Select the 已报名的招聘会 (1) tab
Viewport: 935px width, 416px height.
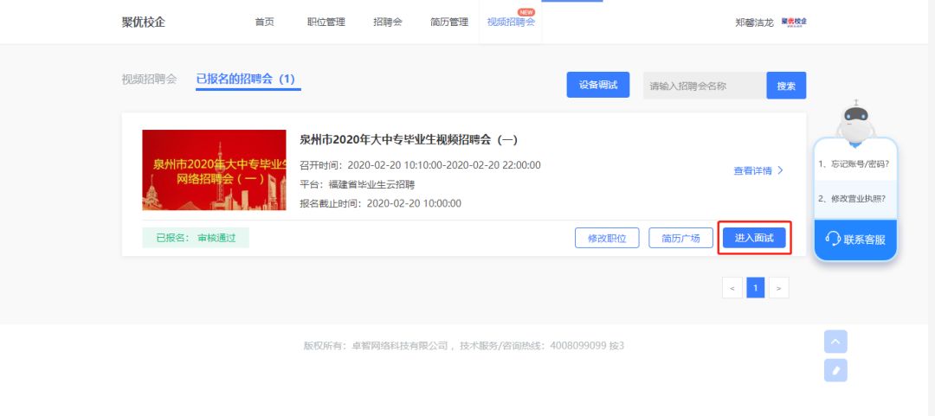(x=246, y=79)
